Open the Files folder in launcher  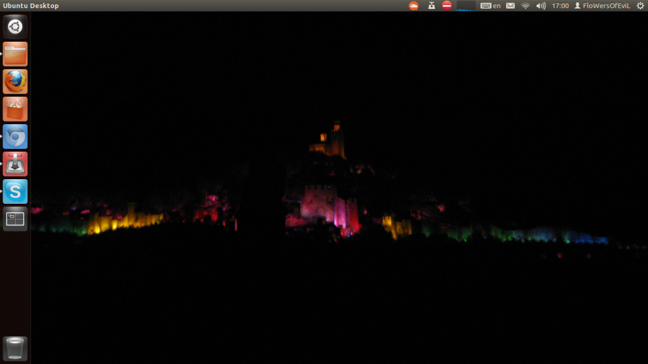point(15,54)
